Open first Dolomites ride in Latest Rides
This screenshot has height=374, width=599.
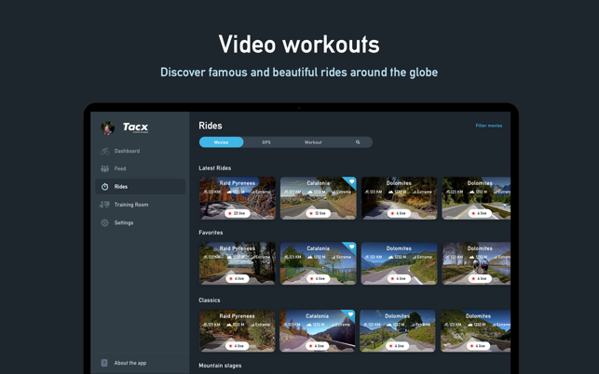pos(399,198)
